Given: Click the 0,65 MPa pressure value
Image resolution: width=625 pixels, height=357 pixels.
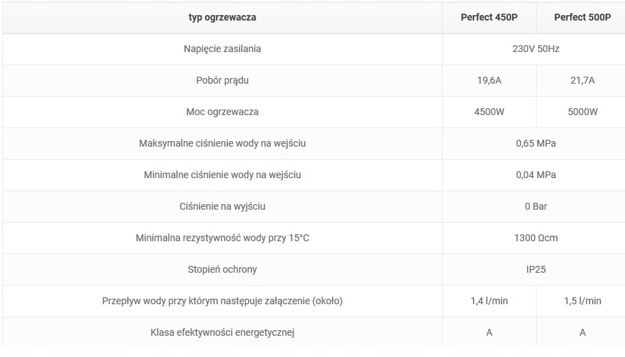Looking at the screenshot, I should (x=536, y=143).
